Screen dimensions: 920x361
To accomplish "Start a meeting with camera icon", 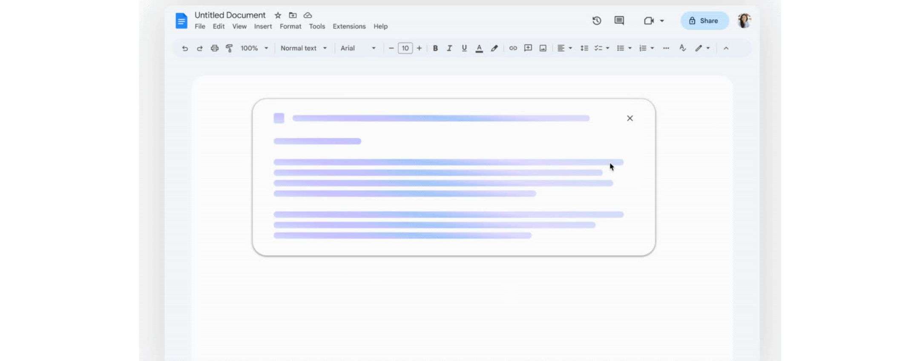I will click(649, 20).
